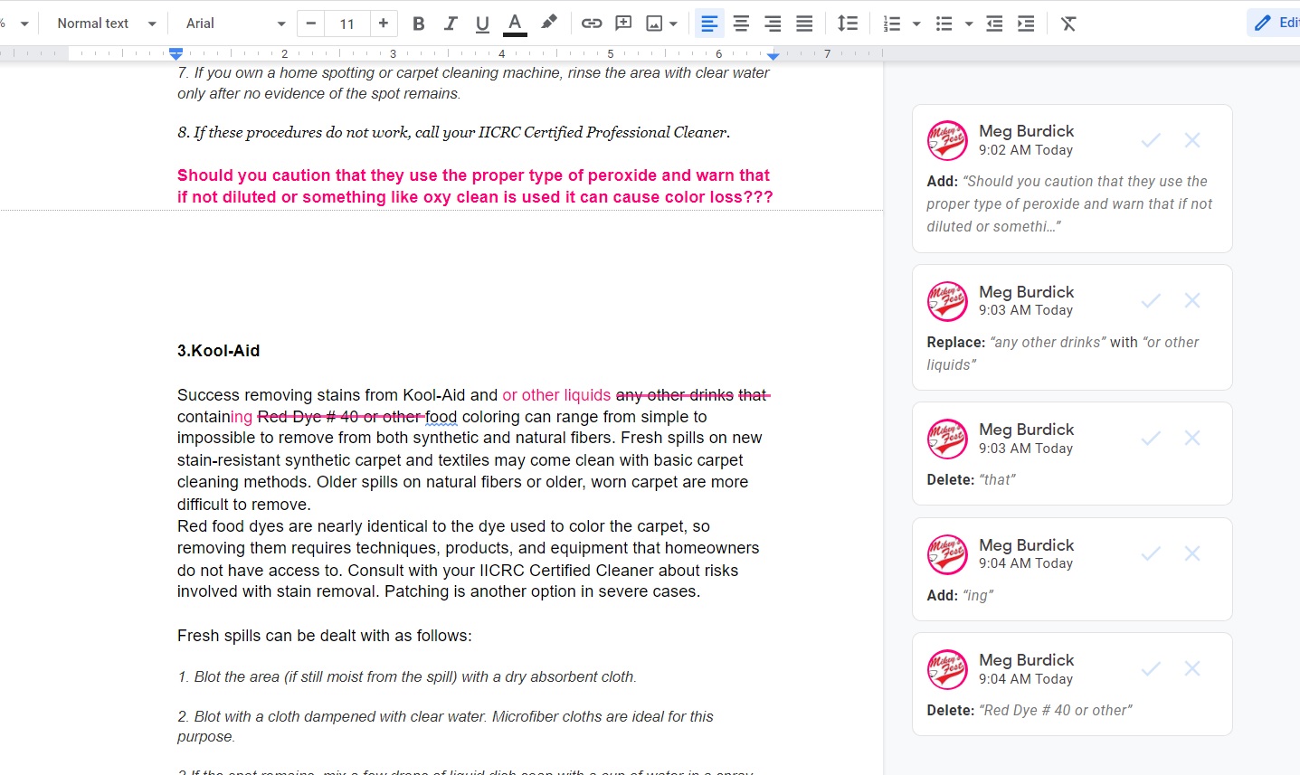Image resolution: width=1300 pixels, height=775 pixels.
Task: Open the text color picker
Action: (x=515, y=24)
